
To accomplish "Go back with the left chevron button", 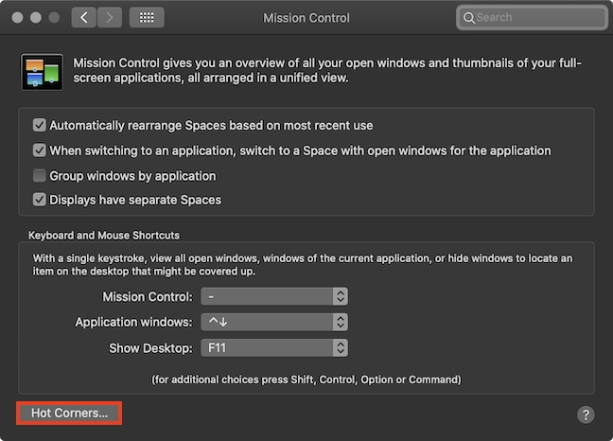I will point(83,18).
